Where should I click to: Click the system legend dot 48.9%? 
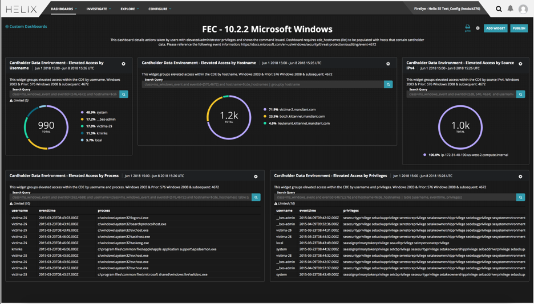click(82, 112)
